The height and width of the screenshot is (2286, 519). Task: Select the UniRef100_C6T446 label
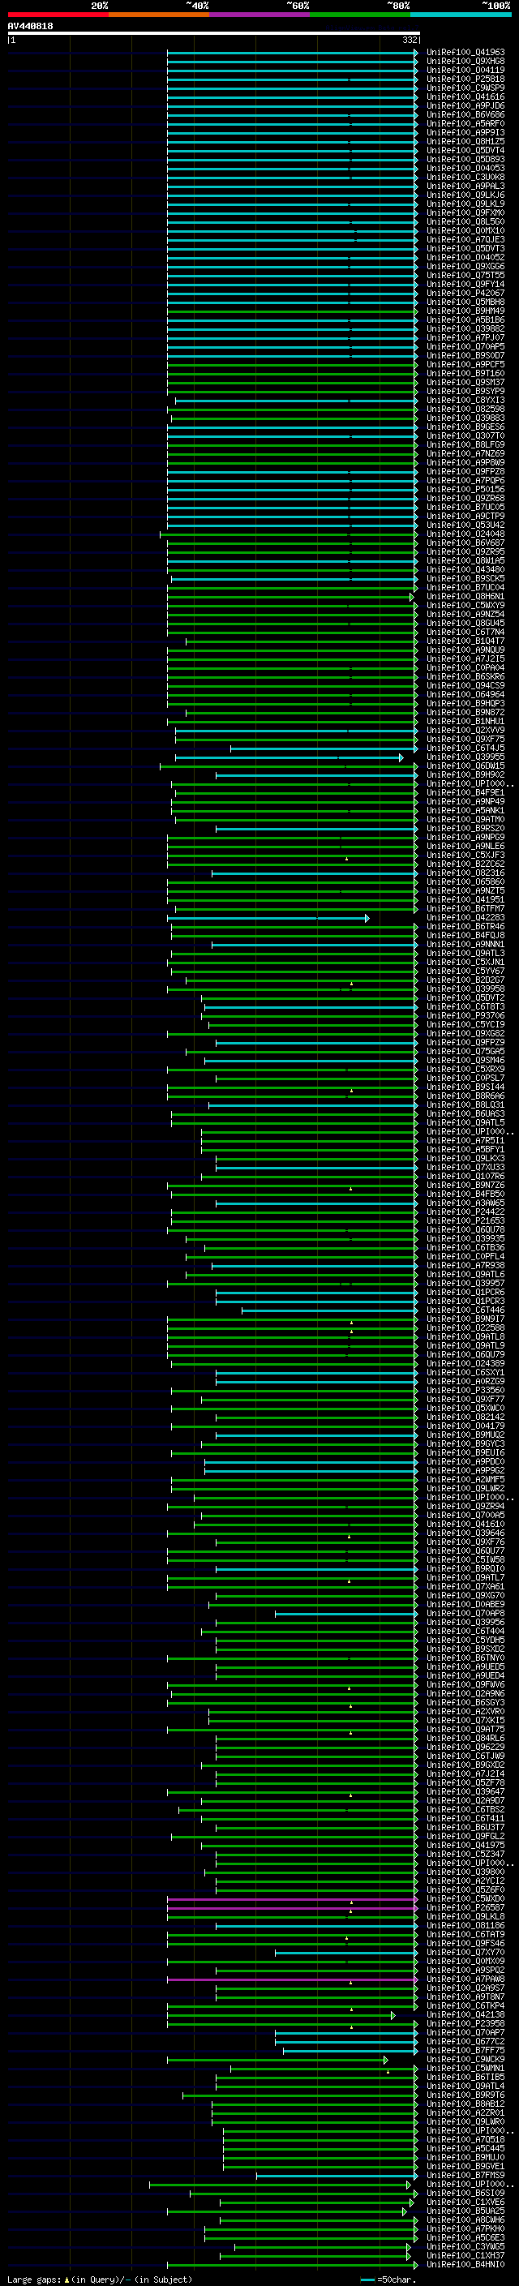[x=465, y=1310]
